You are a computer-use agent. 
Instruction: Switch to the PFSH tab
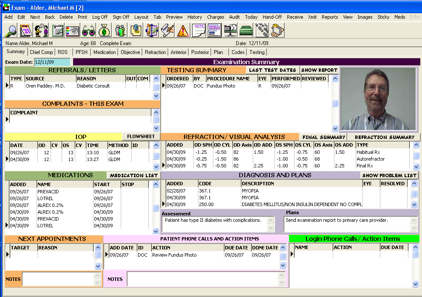point(82,52)
